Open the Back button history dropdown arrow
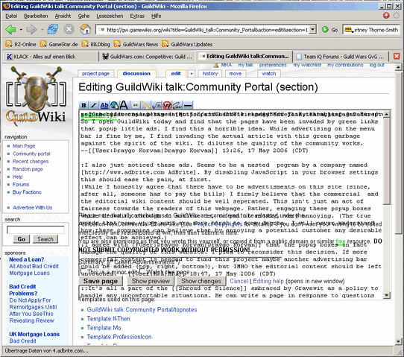The width and height of the screenshot is (404, 357). (21, 30)
